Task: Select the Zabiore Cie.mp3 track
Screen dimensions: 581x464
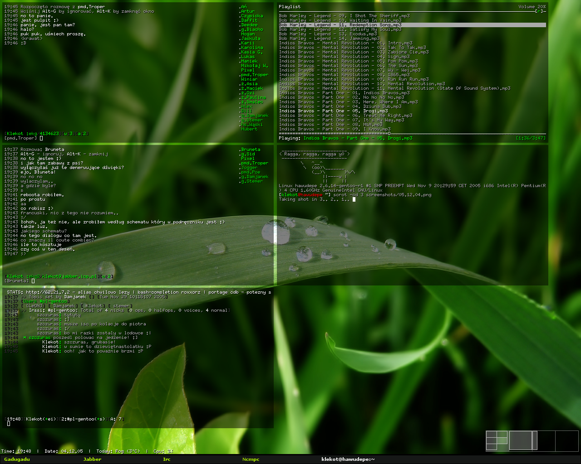Action: tap(354, 52)
